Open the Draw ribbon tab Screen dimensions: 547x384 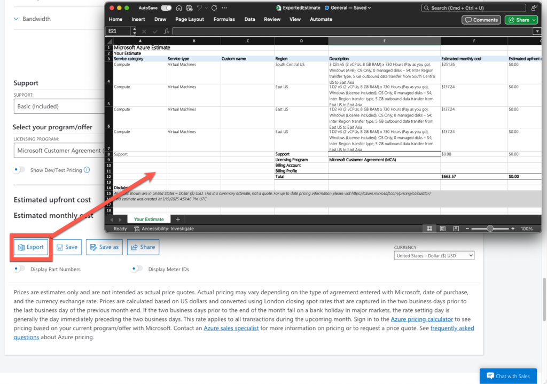tap(160, 20)
